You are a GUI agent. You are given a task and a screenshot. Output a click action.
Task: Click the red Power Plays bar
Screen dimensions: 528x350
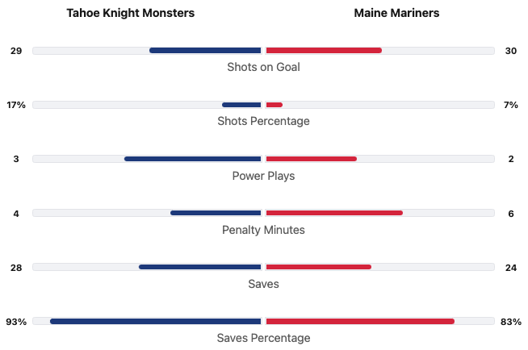(312, 159)
